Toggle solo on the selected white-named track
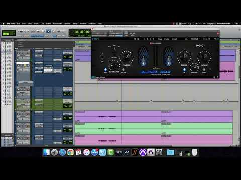241x180 pixels. pos(25,65)
